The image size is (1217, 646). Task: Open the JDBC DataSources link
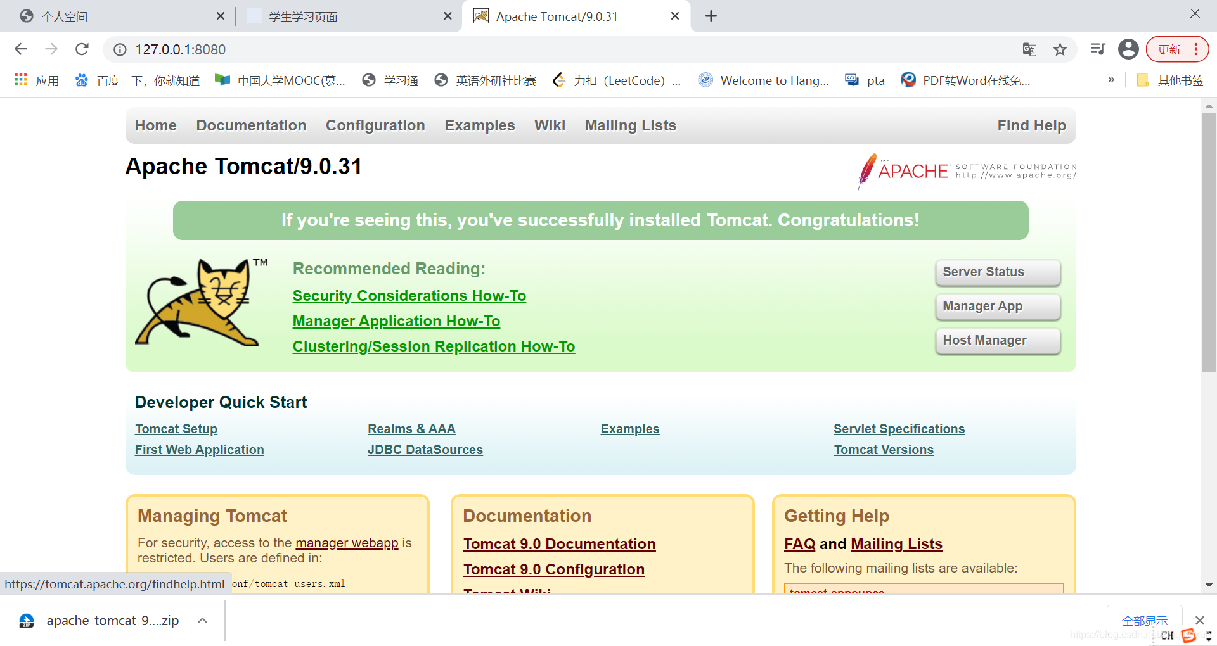point(425,450)
